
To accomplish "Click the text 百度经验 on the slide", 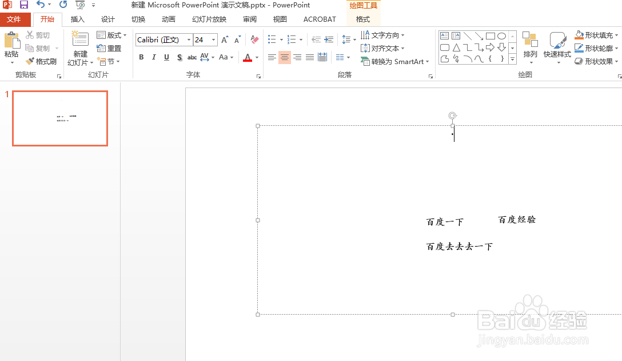I will tap(517, 220).
